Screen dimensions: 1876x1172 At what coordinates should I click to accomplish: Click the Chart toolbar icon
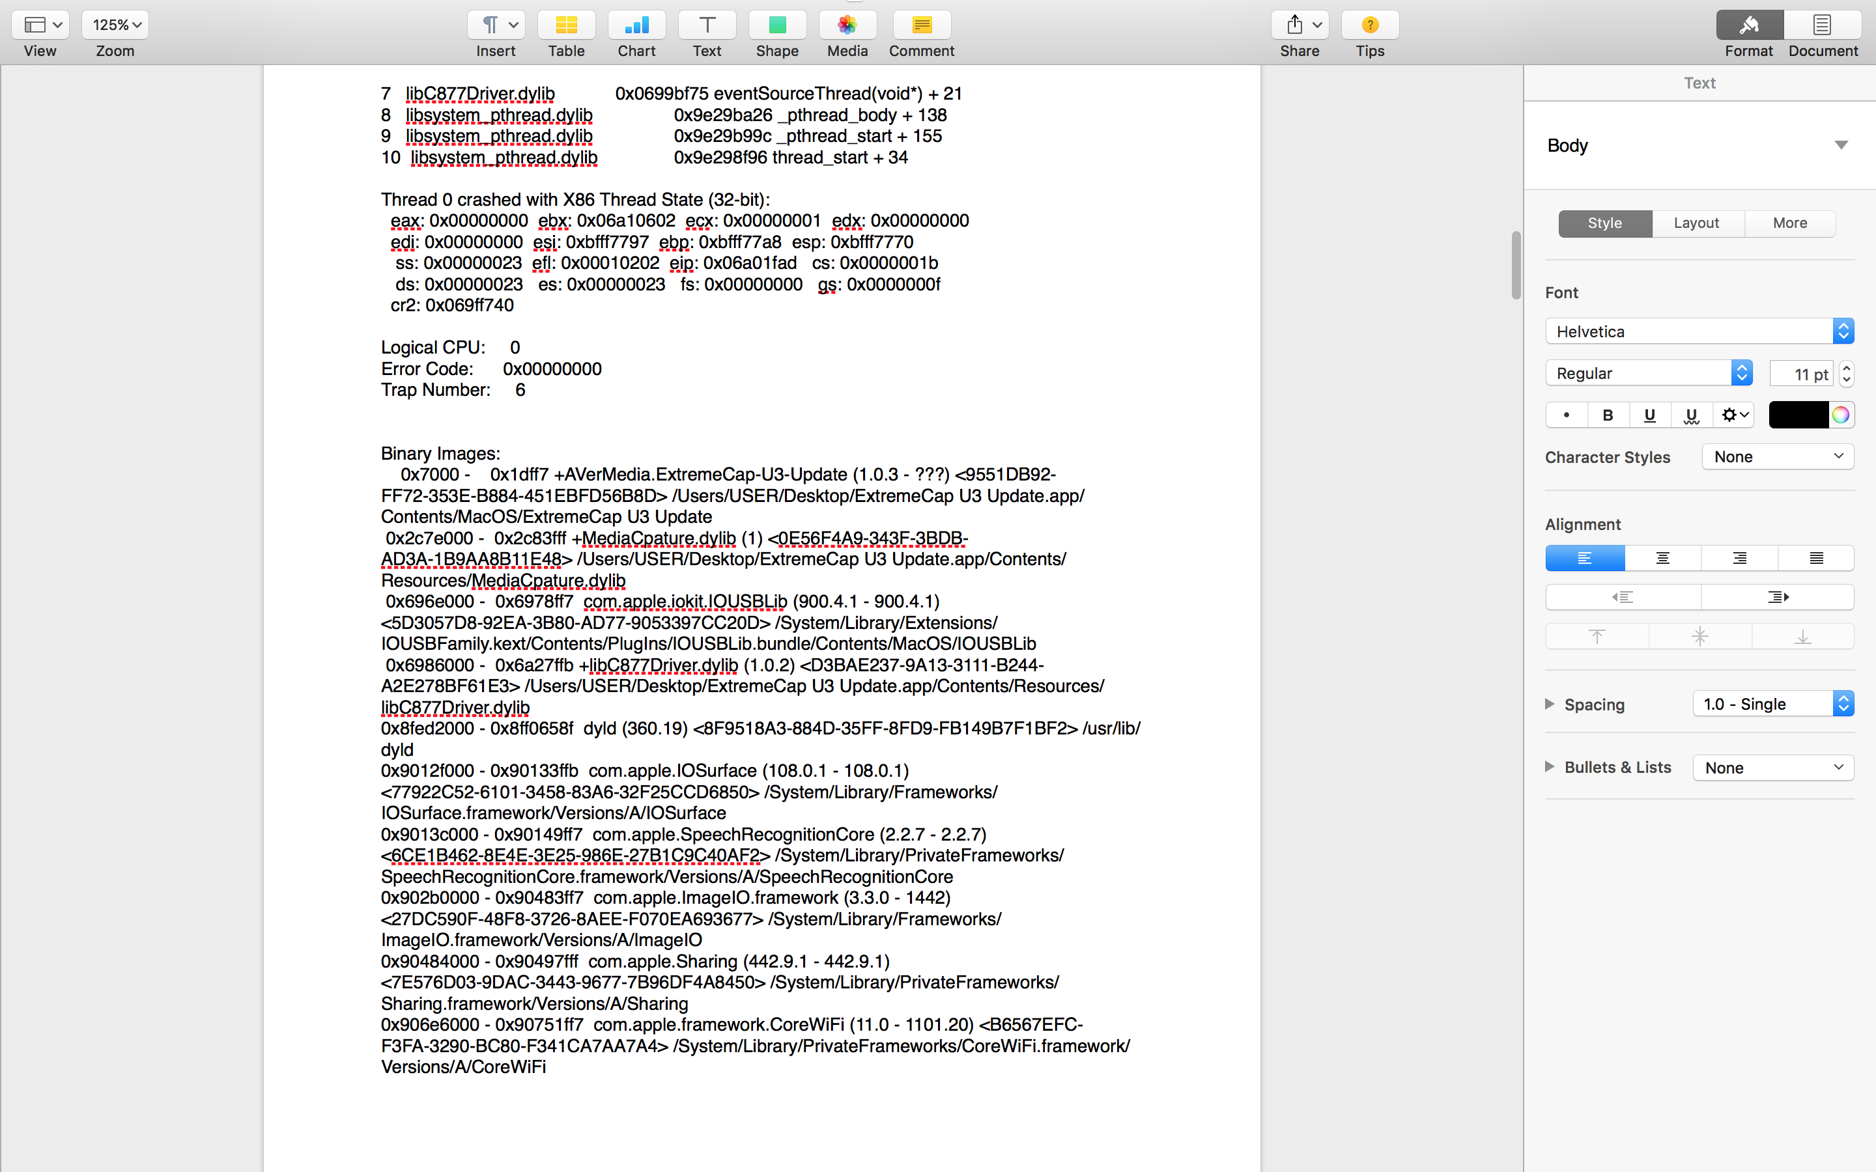[x=636, y=25]
